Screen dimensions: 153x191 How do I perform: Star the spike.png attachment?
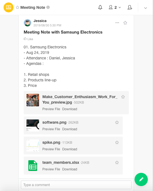(x=117, y=142)
